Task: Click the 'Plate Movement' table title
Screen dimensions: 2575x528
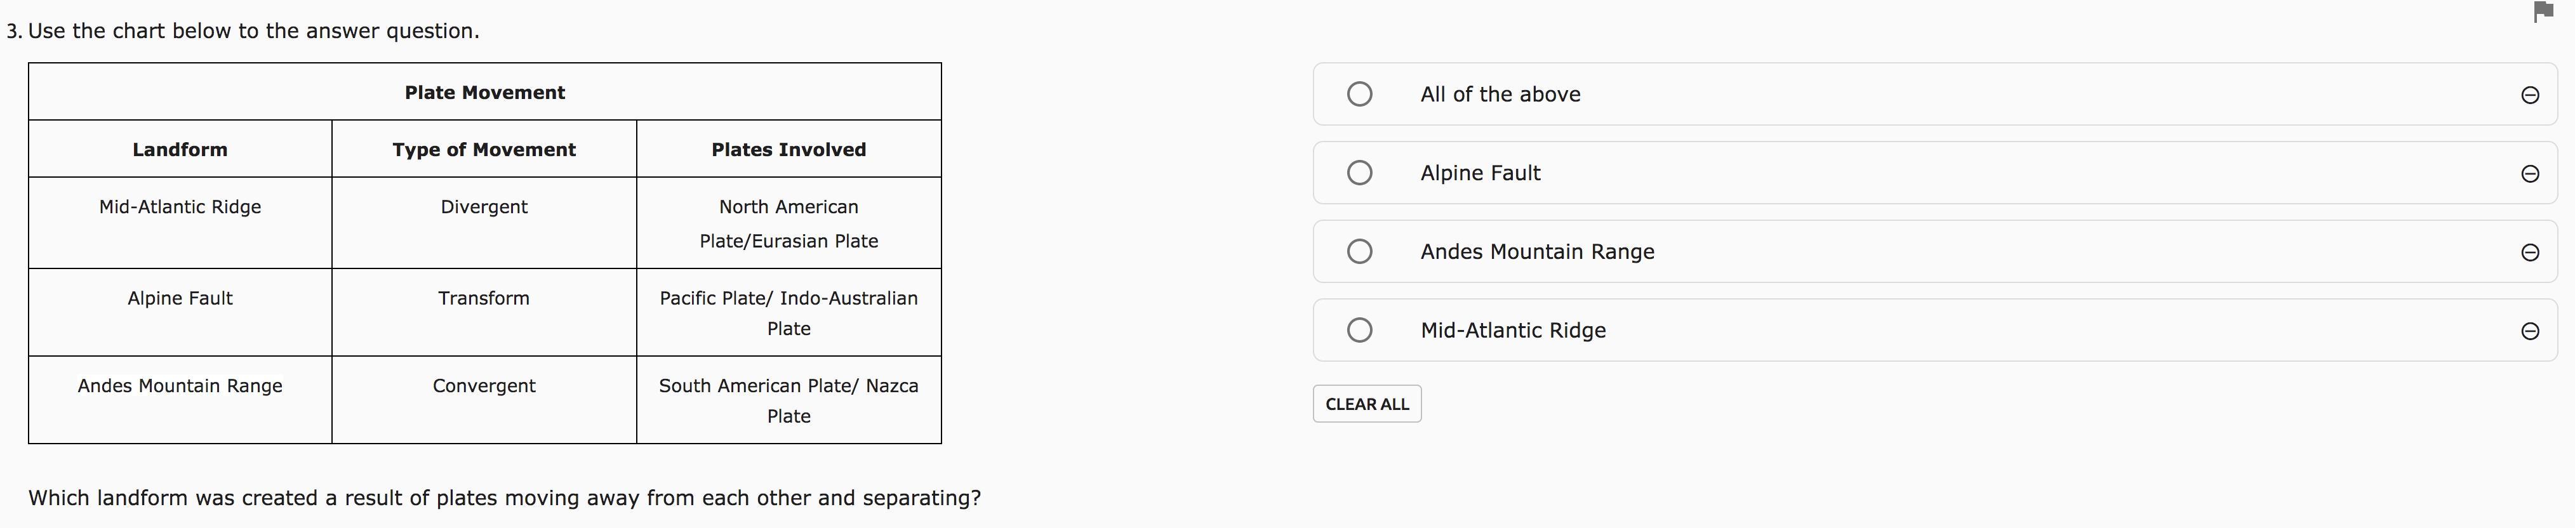Action: pos(485,92)
